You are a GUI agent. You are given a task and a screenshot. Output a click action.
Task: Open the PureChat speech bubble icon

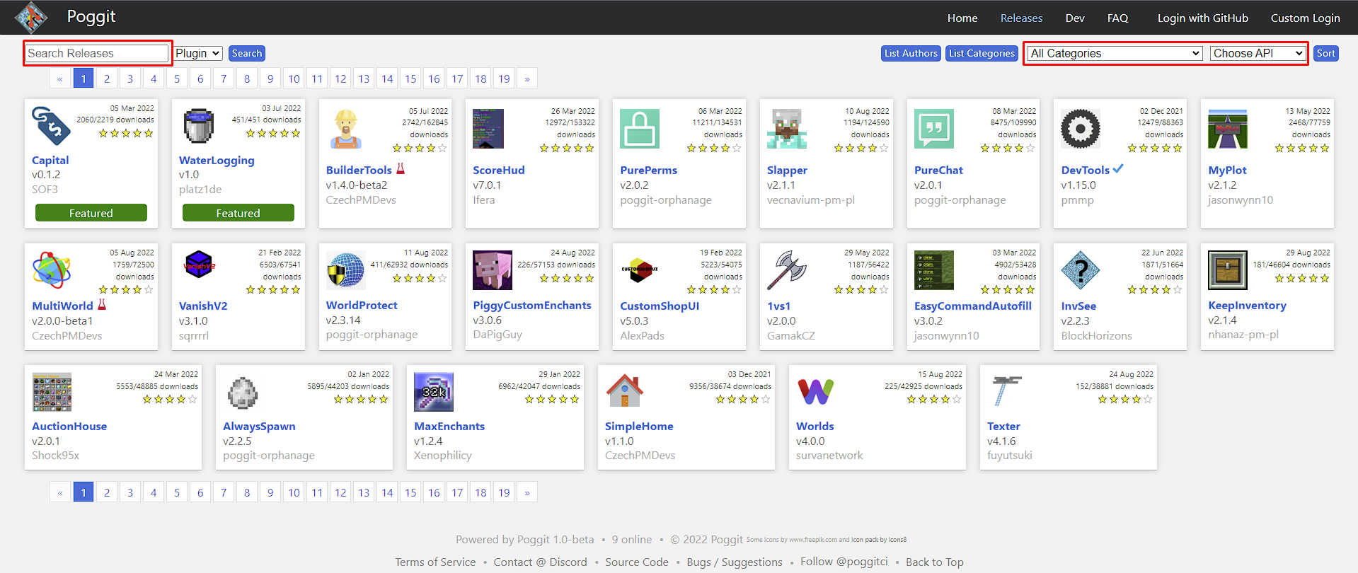click(934, 129)
